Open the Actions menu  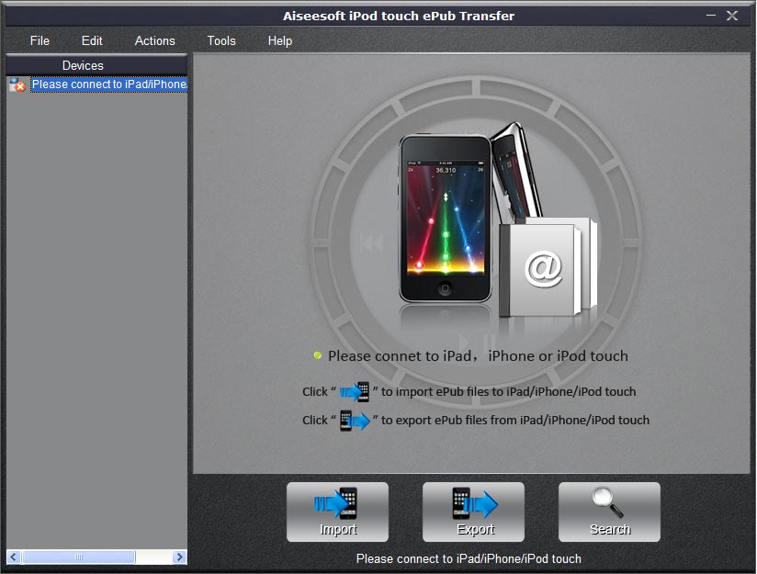pyautogui.click(x=154, y=40)
